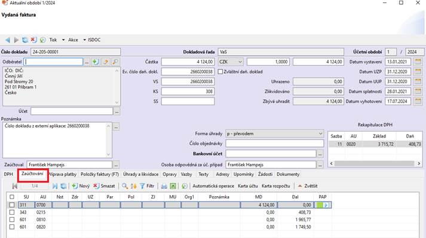
Task: Check the row 343 0215 checkbox
Action: pos(12,212)
